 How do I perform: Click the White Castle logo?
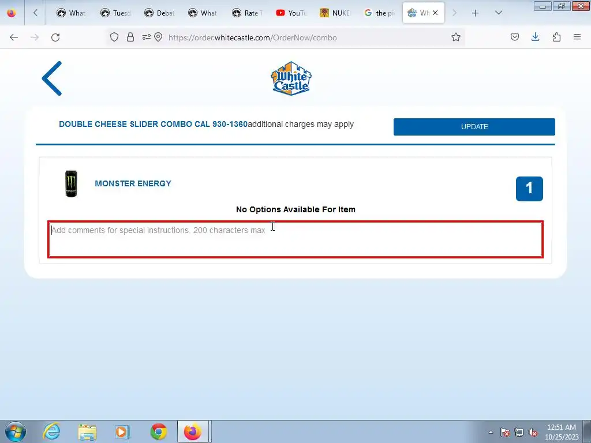[x=291, y=78]
